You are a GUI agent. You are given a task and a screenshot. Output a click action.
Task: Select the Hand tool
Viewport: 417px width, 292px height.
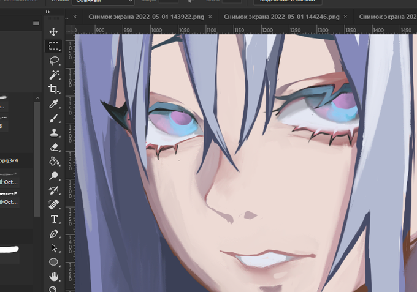(54, 277)
